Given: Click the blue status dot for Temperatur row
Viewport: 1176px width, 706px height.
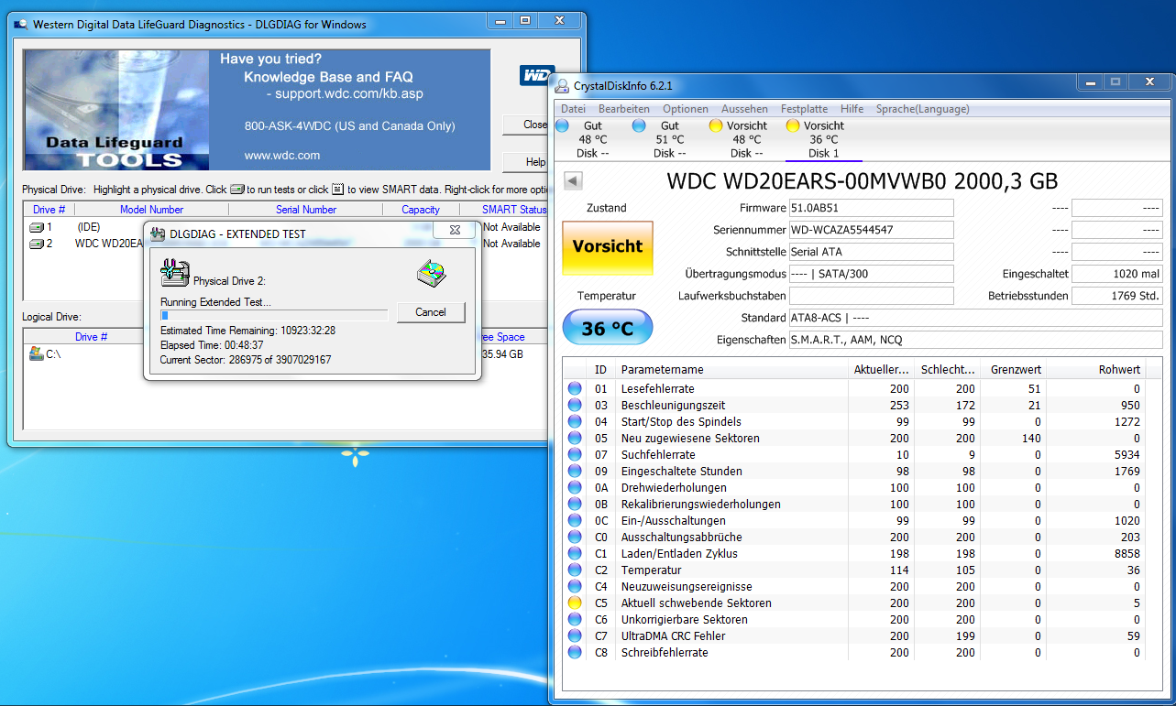Looking at the screenshot, I should 575,570.
